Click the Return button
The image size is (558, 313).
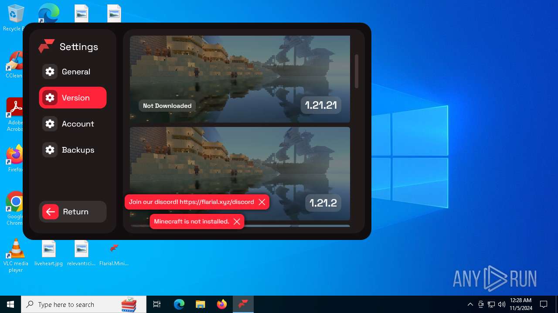[x=72, y=212]
